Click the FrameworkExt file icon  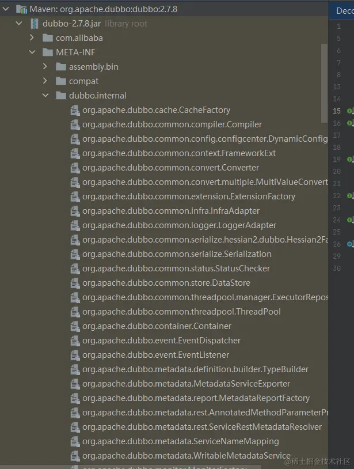click(x=75, y=153)
